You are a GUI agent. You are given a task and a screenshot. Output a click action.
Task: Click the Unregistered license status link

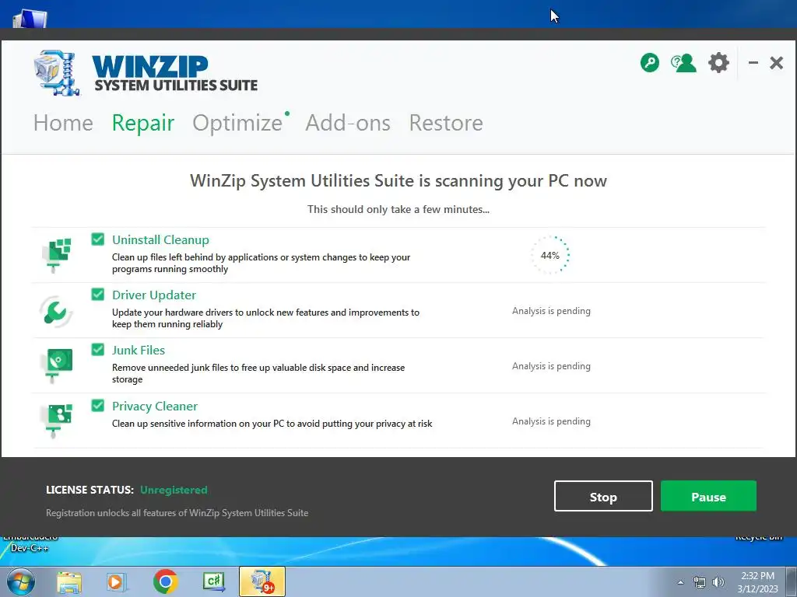click(x=174, y=490)
